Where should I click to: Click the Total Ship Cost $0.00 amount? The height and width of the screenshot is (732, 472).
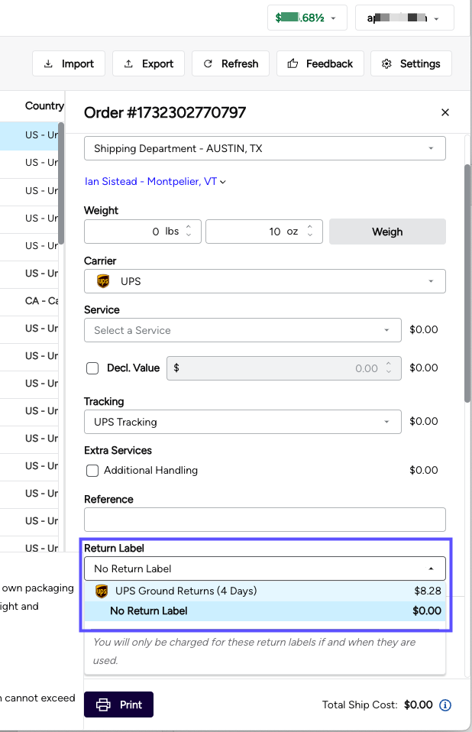[419, 705]
